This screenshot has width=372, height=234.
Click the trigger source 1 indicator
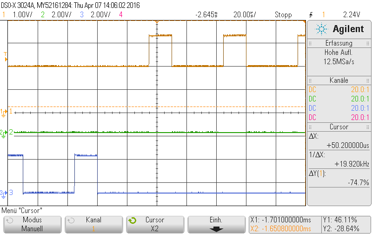pos(323,15)
